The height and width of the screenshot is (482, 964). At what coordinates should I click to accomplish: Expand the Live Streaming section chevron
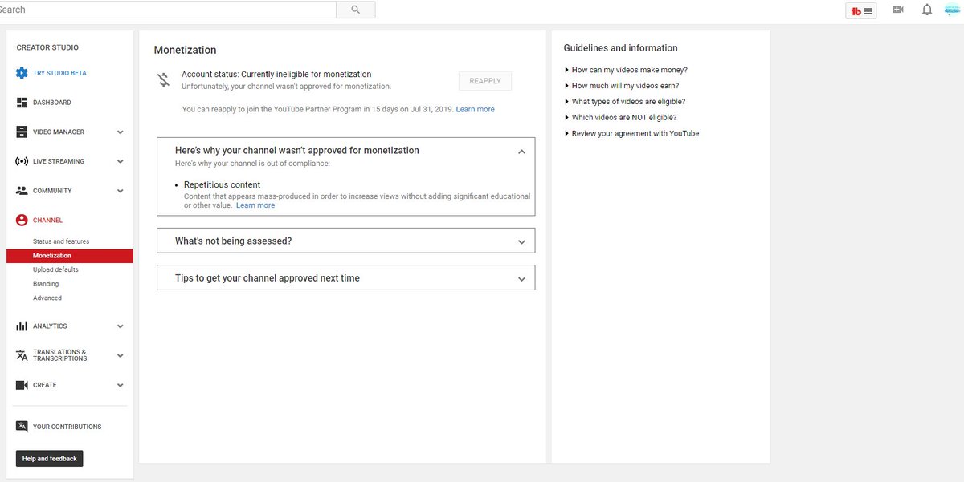click(x=120, y=161)
